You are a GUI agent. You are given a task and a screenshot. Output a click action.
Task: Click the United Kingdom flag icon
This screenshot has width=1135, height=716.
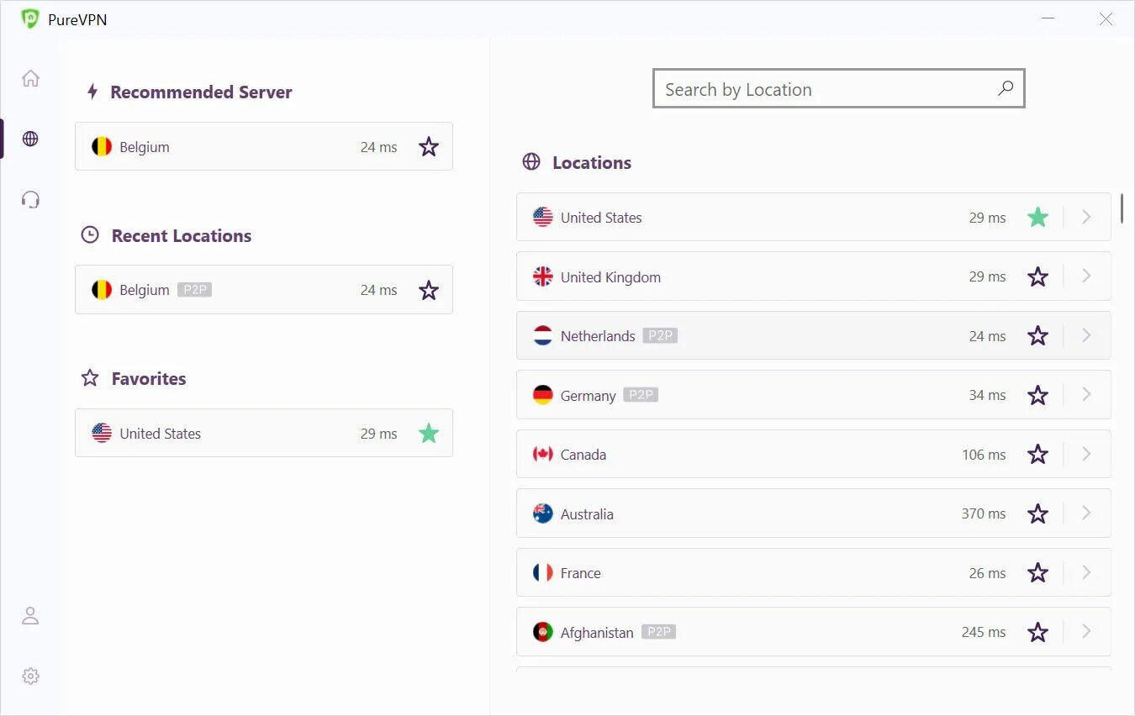click(543, 276)
